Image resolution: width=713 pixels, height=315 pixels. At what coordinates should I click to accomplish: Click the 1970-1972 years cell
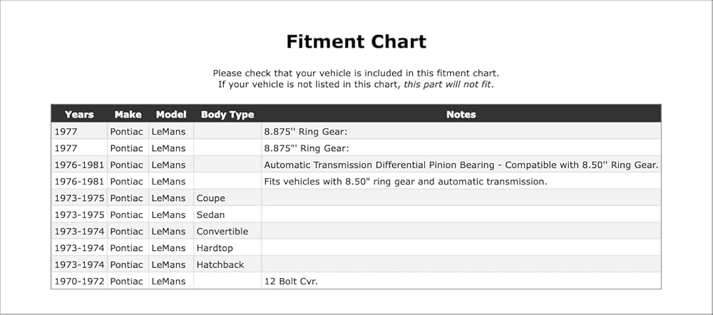click(79, 281)
